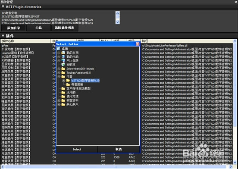Click the 使用方法 folder icon
This screenshot has height=169, width=238.
tap(63, 96)
